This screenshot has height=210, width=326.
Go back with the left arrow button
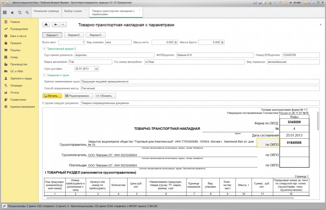(55, 24)
